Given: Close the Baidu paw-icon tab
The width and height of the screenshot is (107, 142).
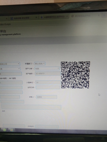Looking at the screenshot, I should pos(67,16).
